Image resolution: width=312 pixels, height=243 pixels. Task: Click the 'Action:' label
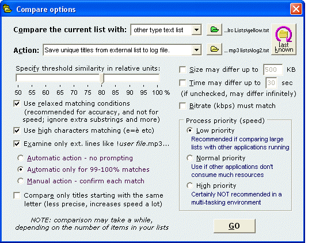[26, 50]
